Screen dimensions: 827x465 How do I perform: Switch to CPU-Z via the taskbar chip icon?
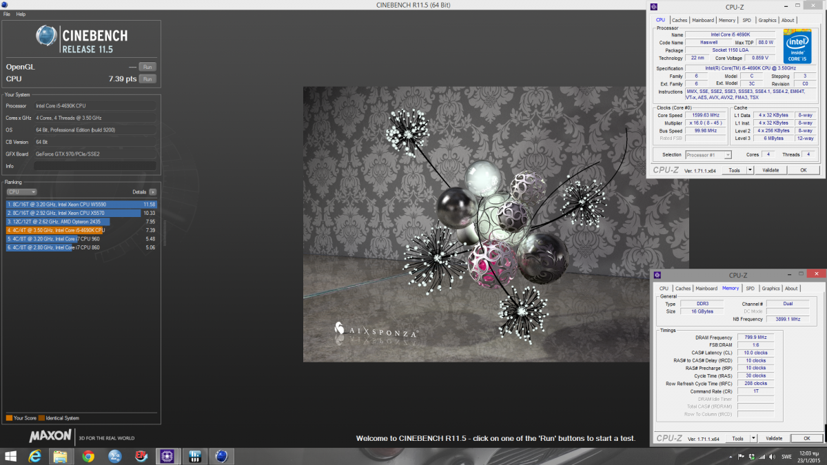coord(167,456)
